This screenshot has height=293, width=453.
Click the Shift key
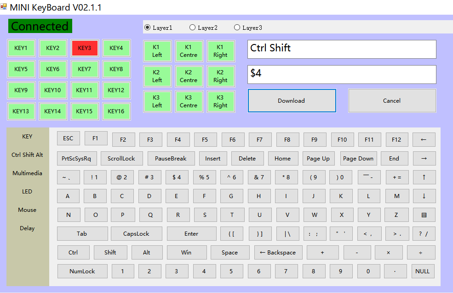click(x=110, y=253)
